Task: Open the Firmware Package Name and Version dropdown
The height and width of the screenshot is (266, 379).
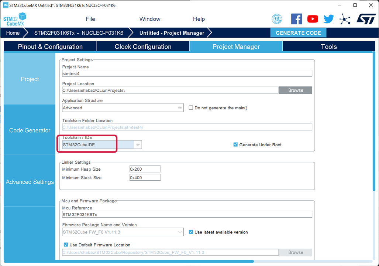Action: pyautogui.click(x=123, y=232)
